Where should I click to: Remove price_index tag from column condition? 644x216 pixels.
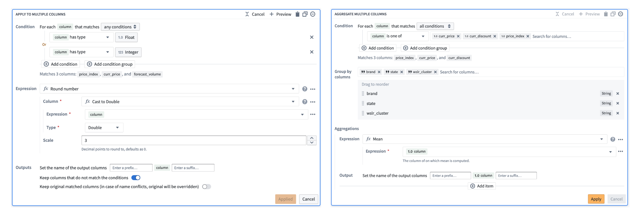click(x=528, y=36)
